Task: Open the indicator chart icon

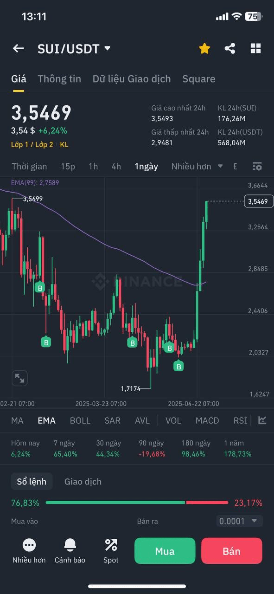Action: pos(262,420)
